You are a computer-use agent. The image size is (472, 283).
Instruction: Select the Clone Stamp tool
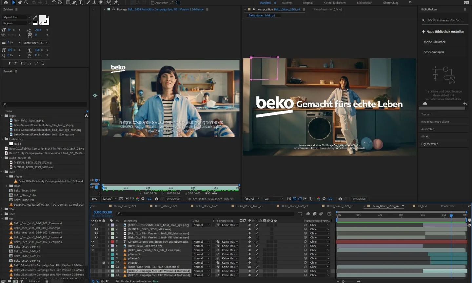(94, 2)
